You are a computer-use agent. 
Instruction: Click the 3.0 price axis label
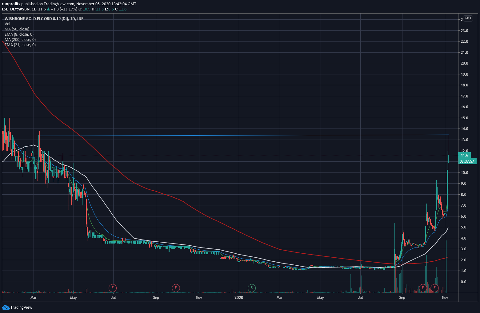464,249
